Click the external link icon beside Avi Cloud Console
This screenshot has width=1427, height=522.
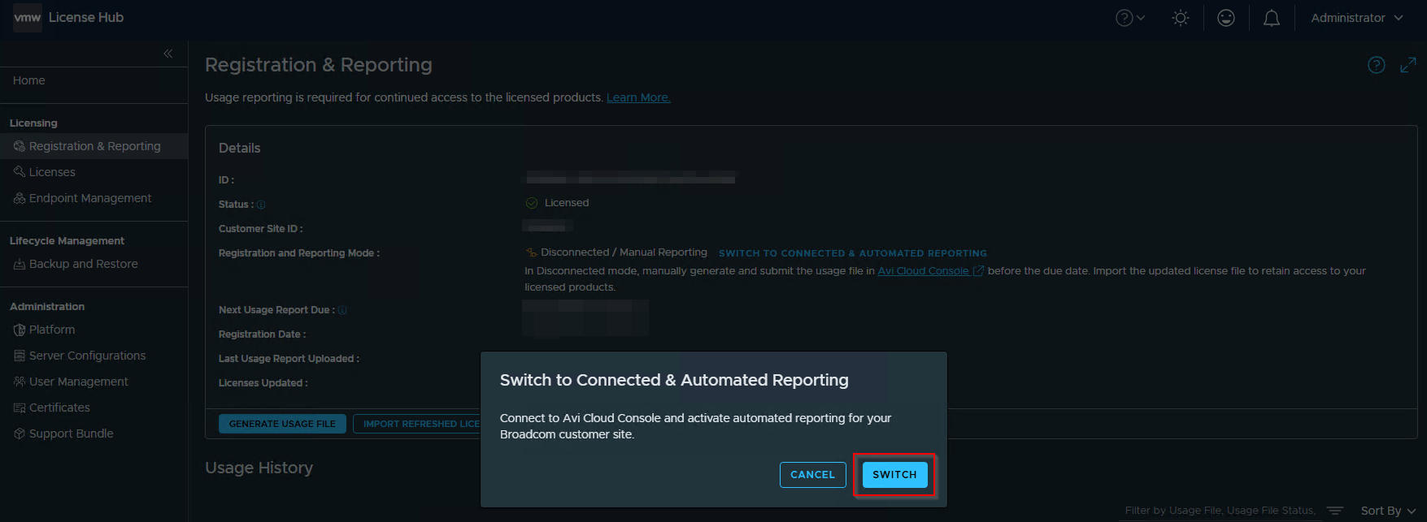pos(978,271)
